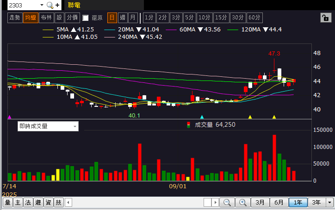This screenshot has height=210, width=335.
Task: Set the range to 6月
Action: coord(279,203)
